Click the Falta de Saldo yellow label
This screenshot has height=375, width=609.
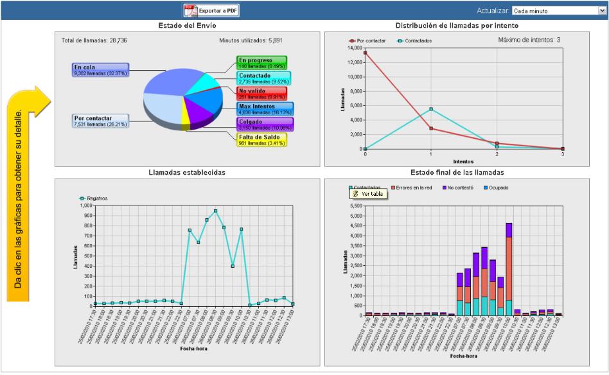(261, 140)
